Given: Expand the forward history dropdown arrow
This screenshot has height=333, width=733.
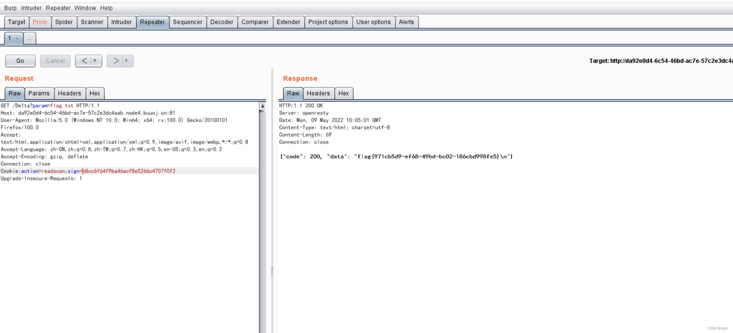Looking at the screenshot, I should pyautogui.click(x=127, y=61).
